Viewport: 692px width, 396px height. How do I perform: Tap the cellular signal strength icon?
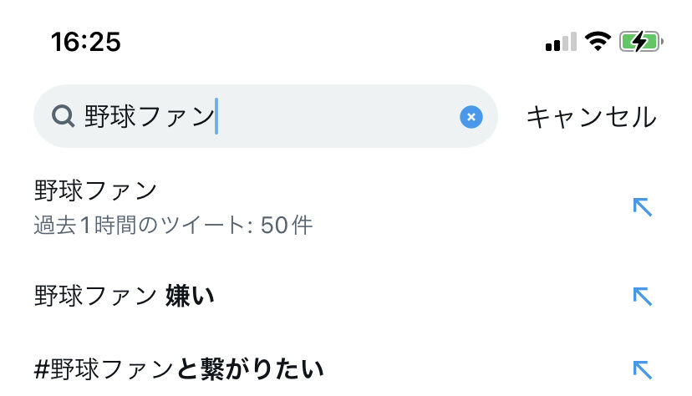(x=561, y=42)
